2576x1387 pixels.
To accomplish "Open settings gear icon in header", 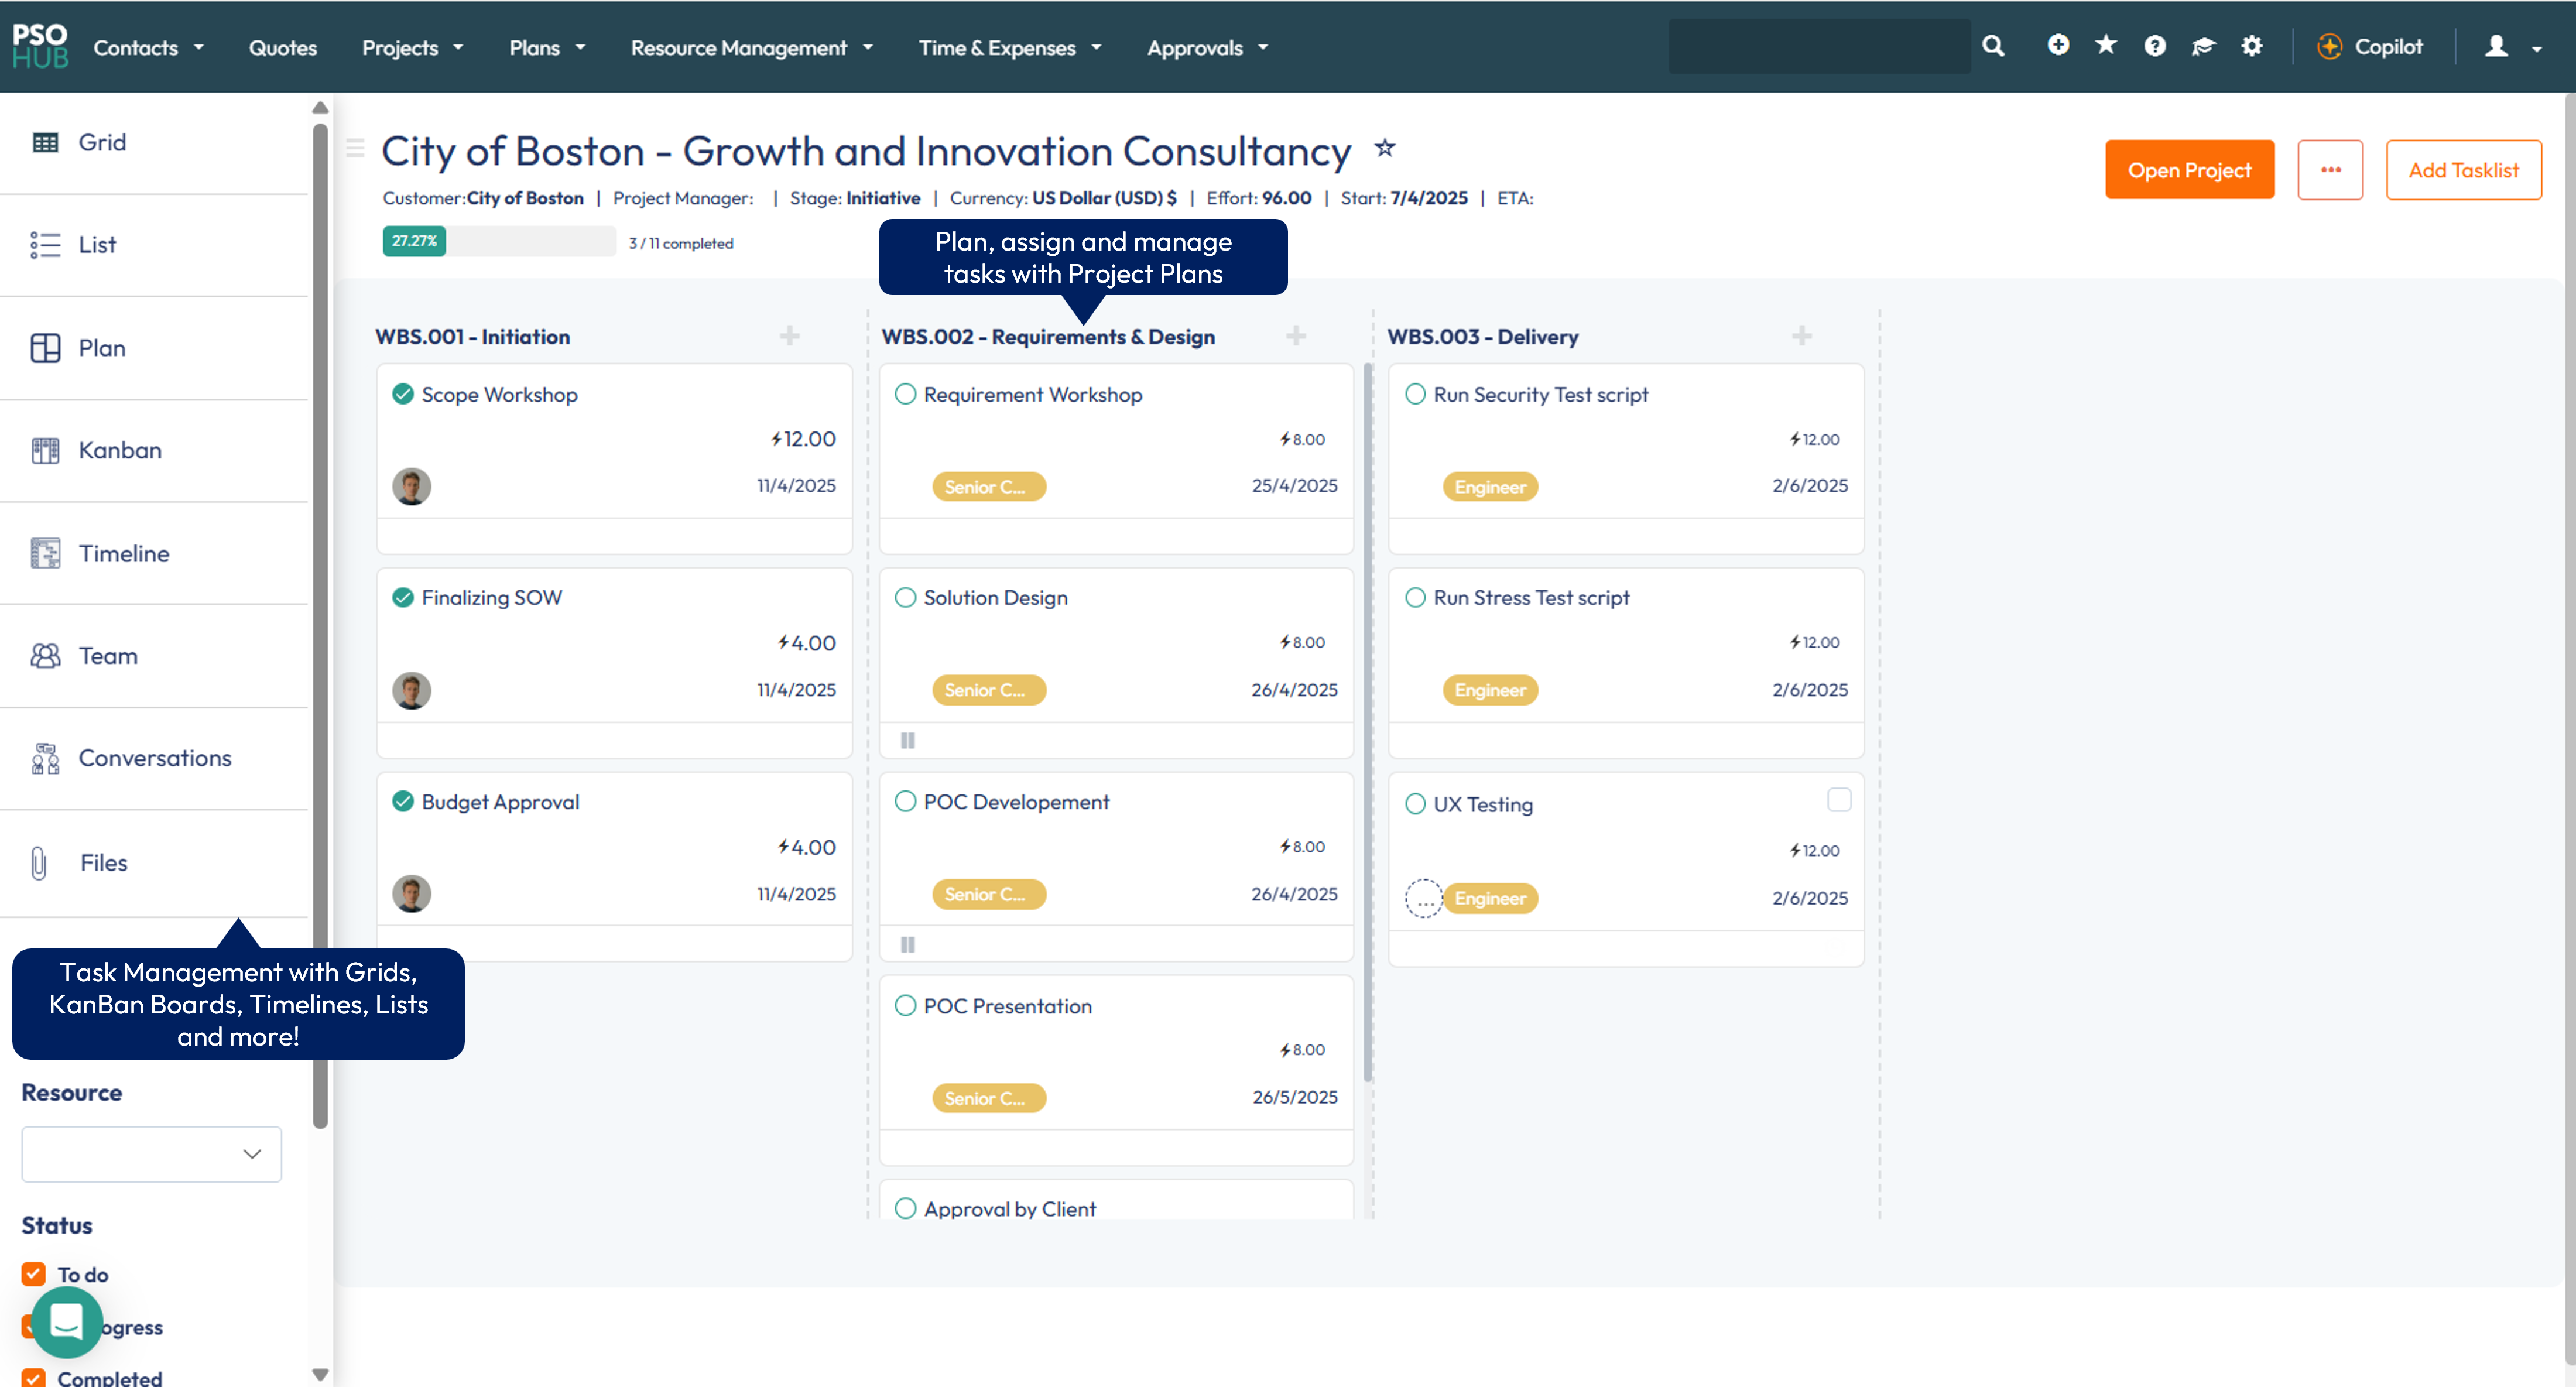I will coord(2251,46).
